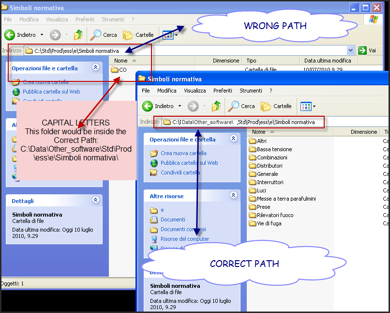Go up one level in the front window
The width and height of the screenshot is (390, 313).
[216, 106]
